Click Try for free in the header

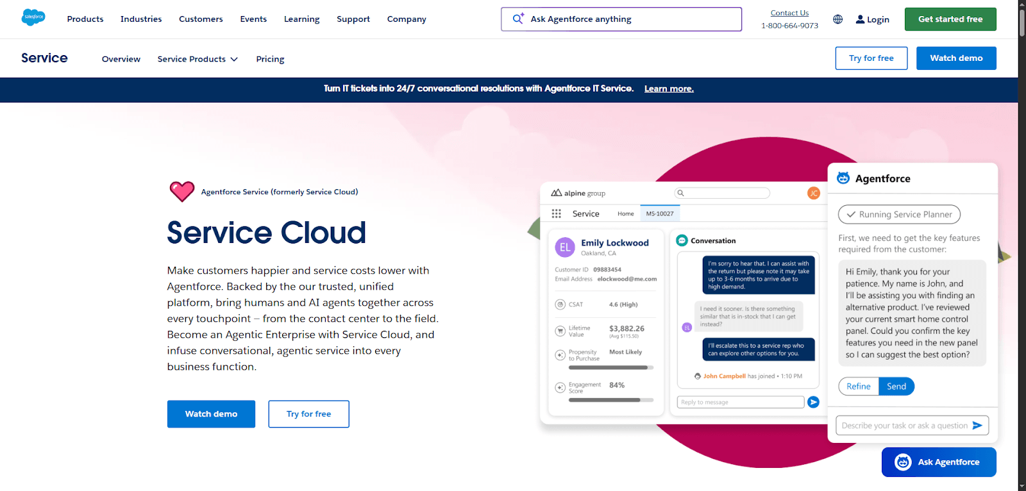pyautogui.click(x=871, y=58)
